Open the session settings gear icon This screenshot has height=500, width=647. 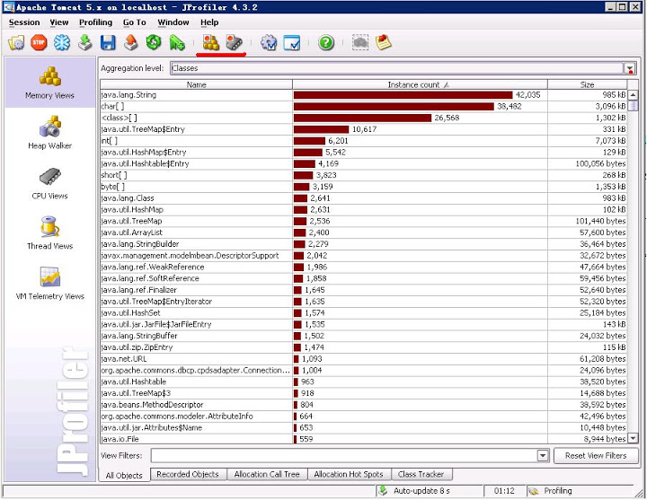pyautogui.click(x=269, y=42)
